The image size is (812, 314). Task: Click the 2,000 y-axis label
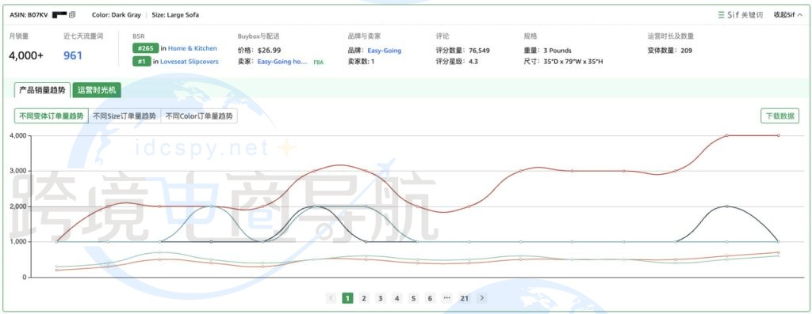pos(18,206)
